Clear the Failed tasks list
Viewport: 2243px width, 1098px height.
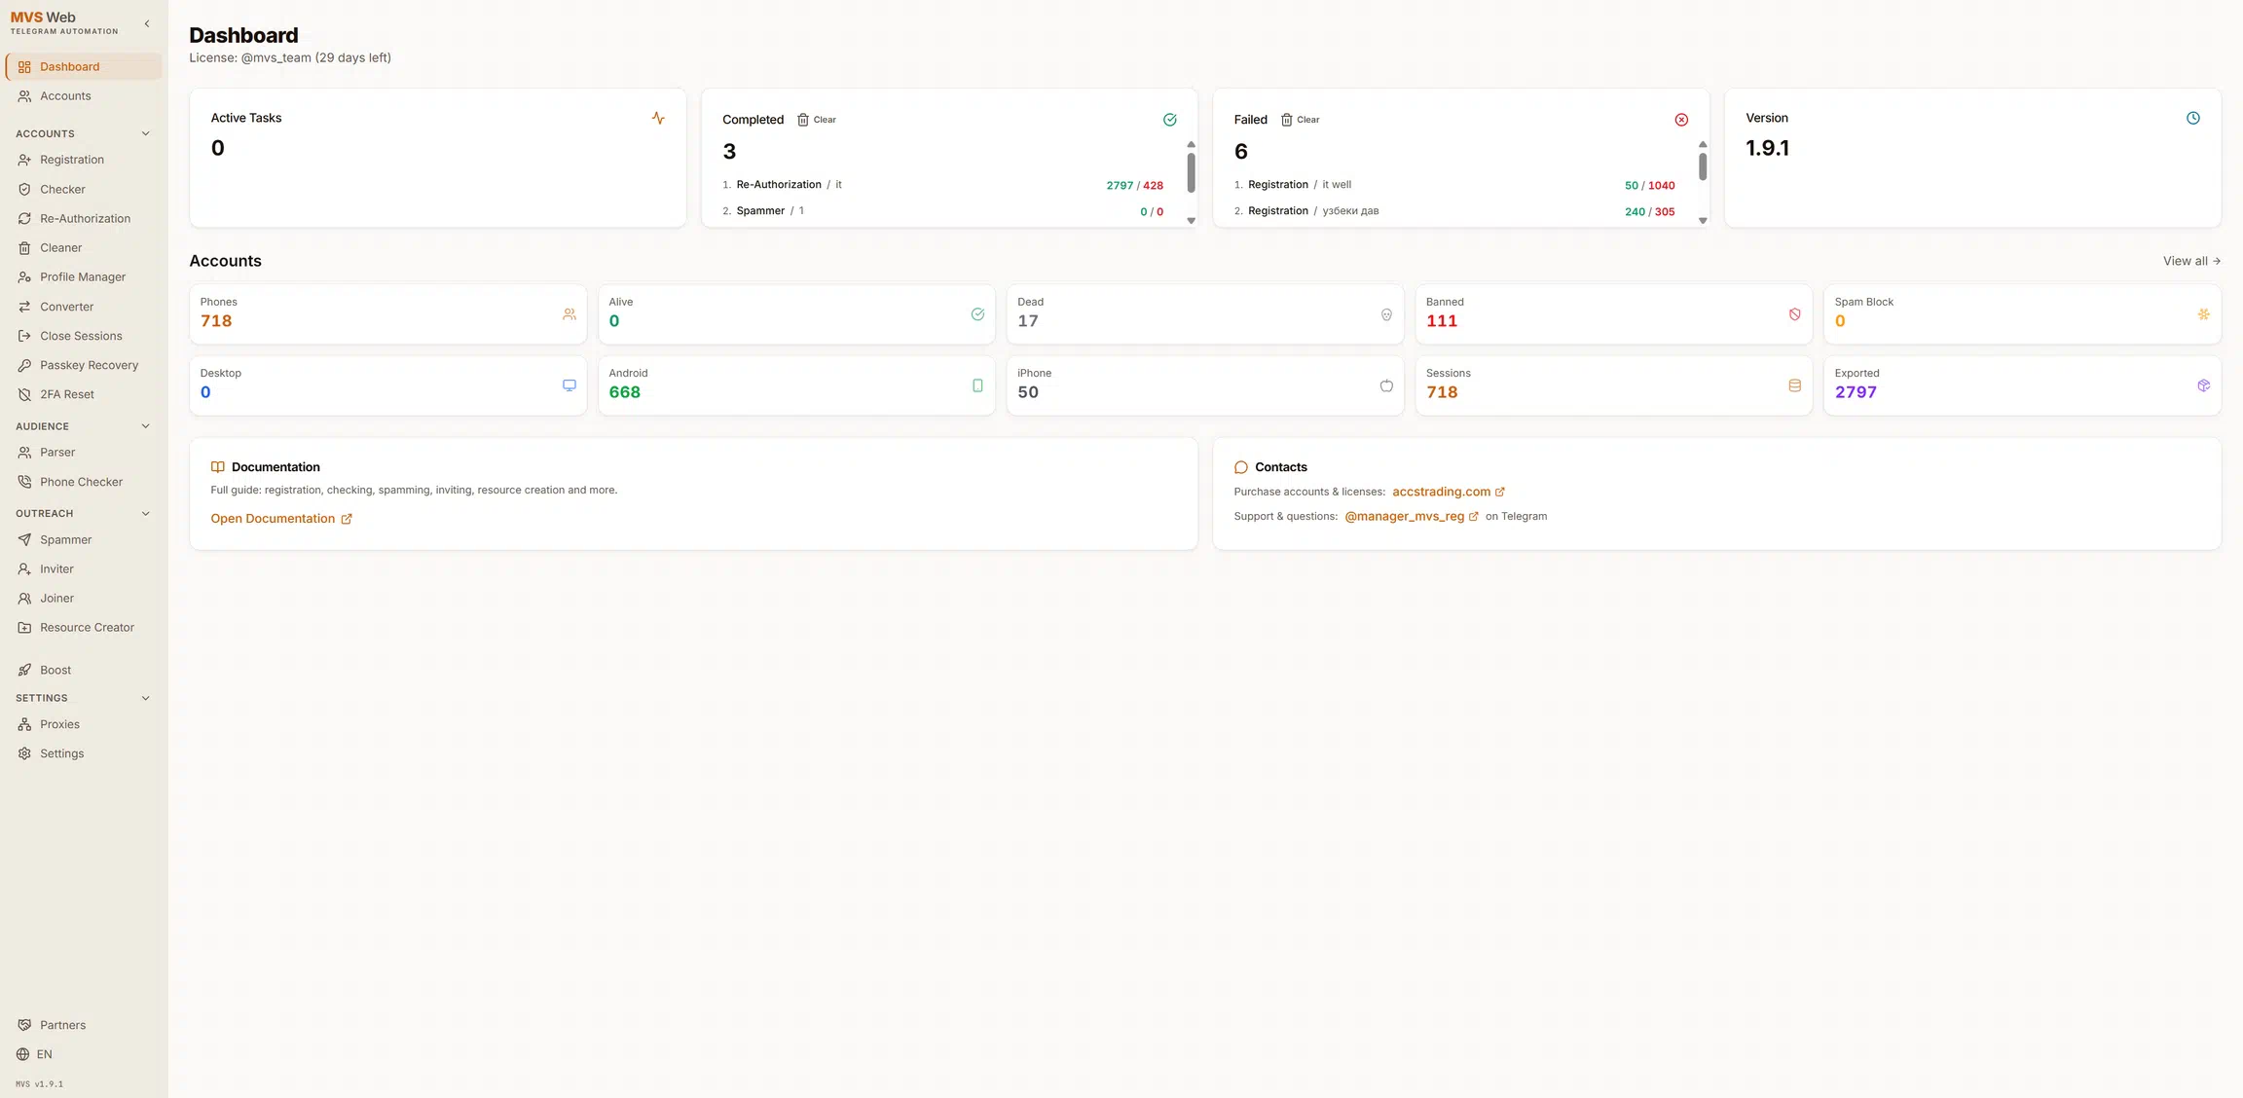[1300, 120]
